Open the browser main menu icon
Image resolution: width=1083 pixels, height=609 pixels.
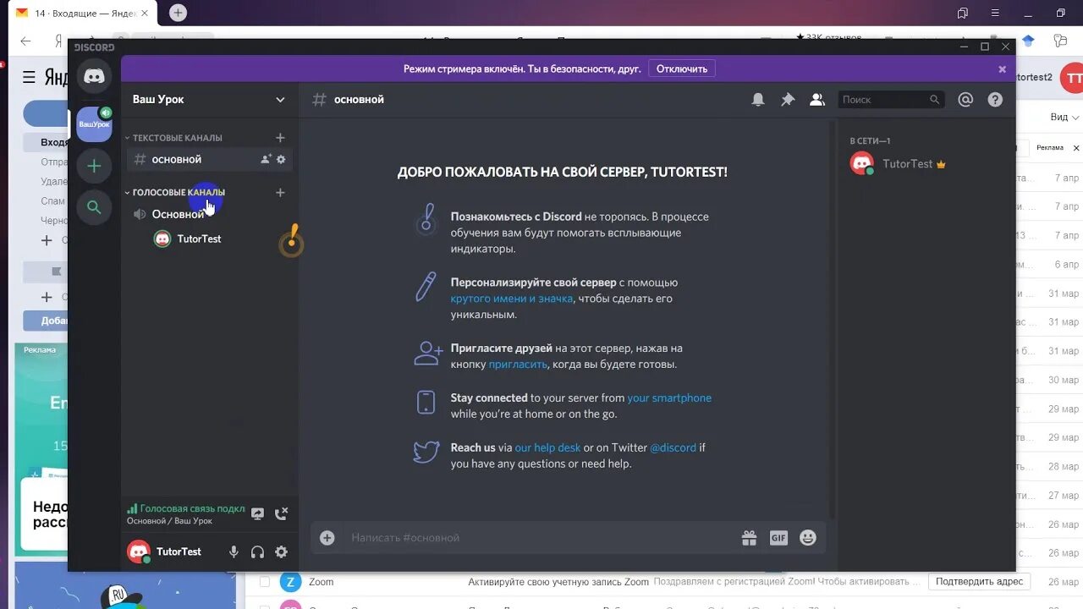pyautogui.click(x=994, y=13)
